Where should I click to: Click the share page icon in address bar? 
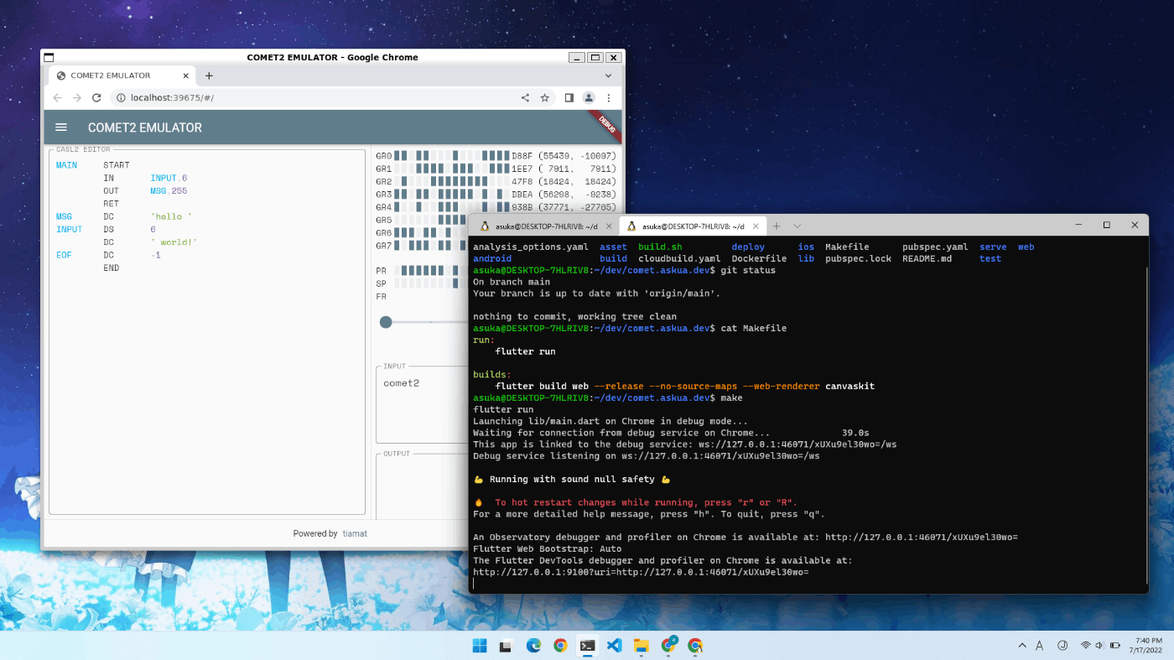tap(526, 98)
